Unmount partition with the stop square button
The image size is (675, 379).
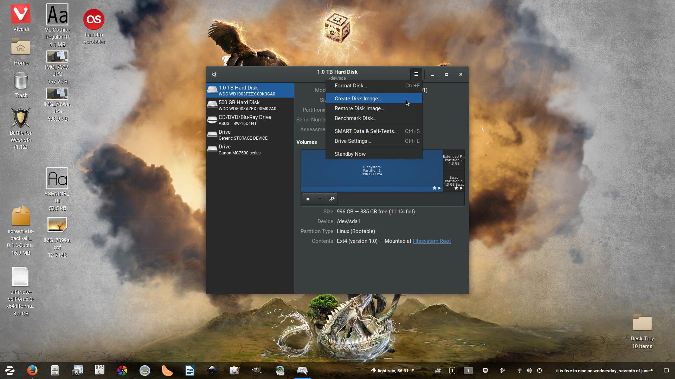pos(308,199)
